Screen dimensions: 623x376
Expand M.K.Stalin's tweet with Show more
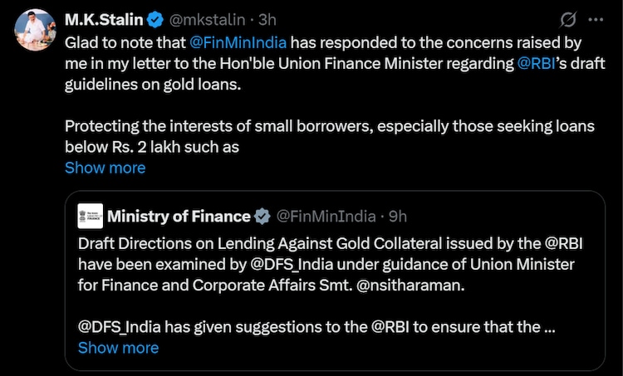tap(105, 168)
